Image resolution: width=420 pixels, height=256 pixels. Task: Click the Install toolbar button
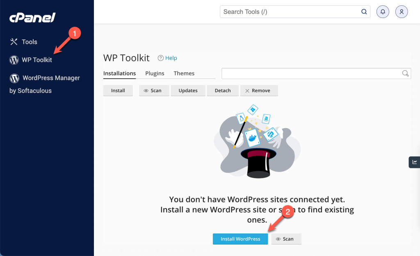(118, 91)
